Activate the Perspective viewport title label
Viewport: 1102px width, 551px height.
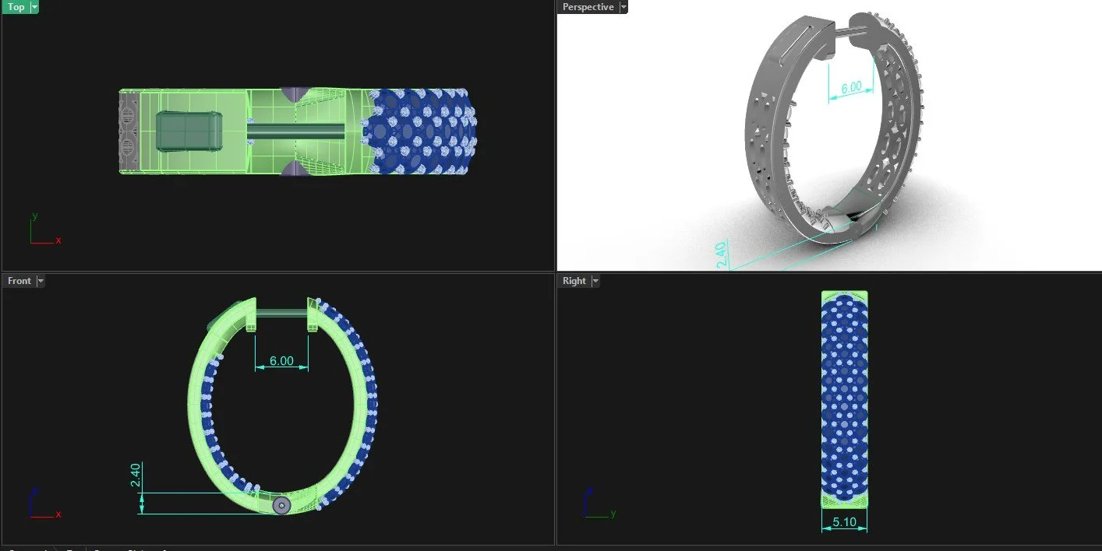(x=588, y=7)
